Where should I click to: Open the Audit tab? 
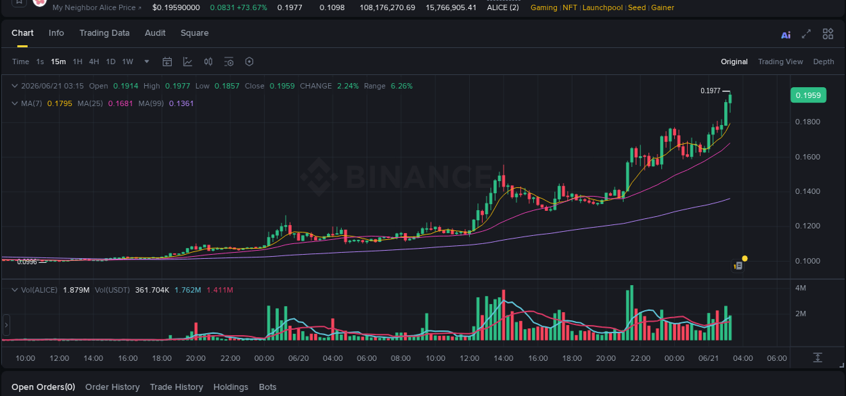[x=155, y=33]
